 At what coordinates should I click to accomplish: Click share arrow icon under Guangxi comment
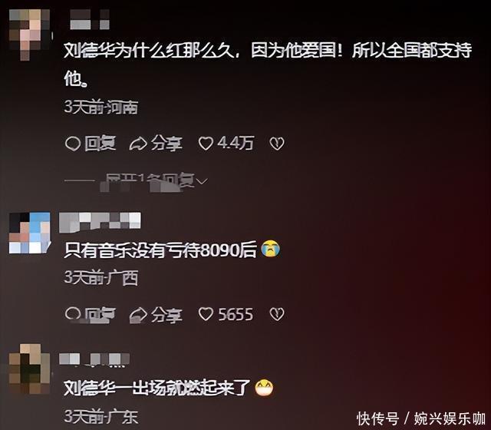pos(138,315)
